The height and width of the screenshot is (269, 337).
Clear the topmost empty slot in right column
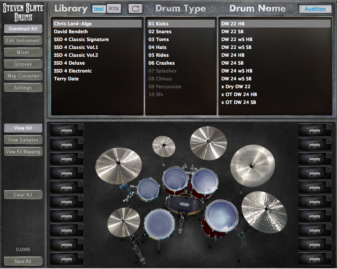click(328, 127)
